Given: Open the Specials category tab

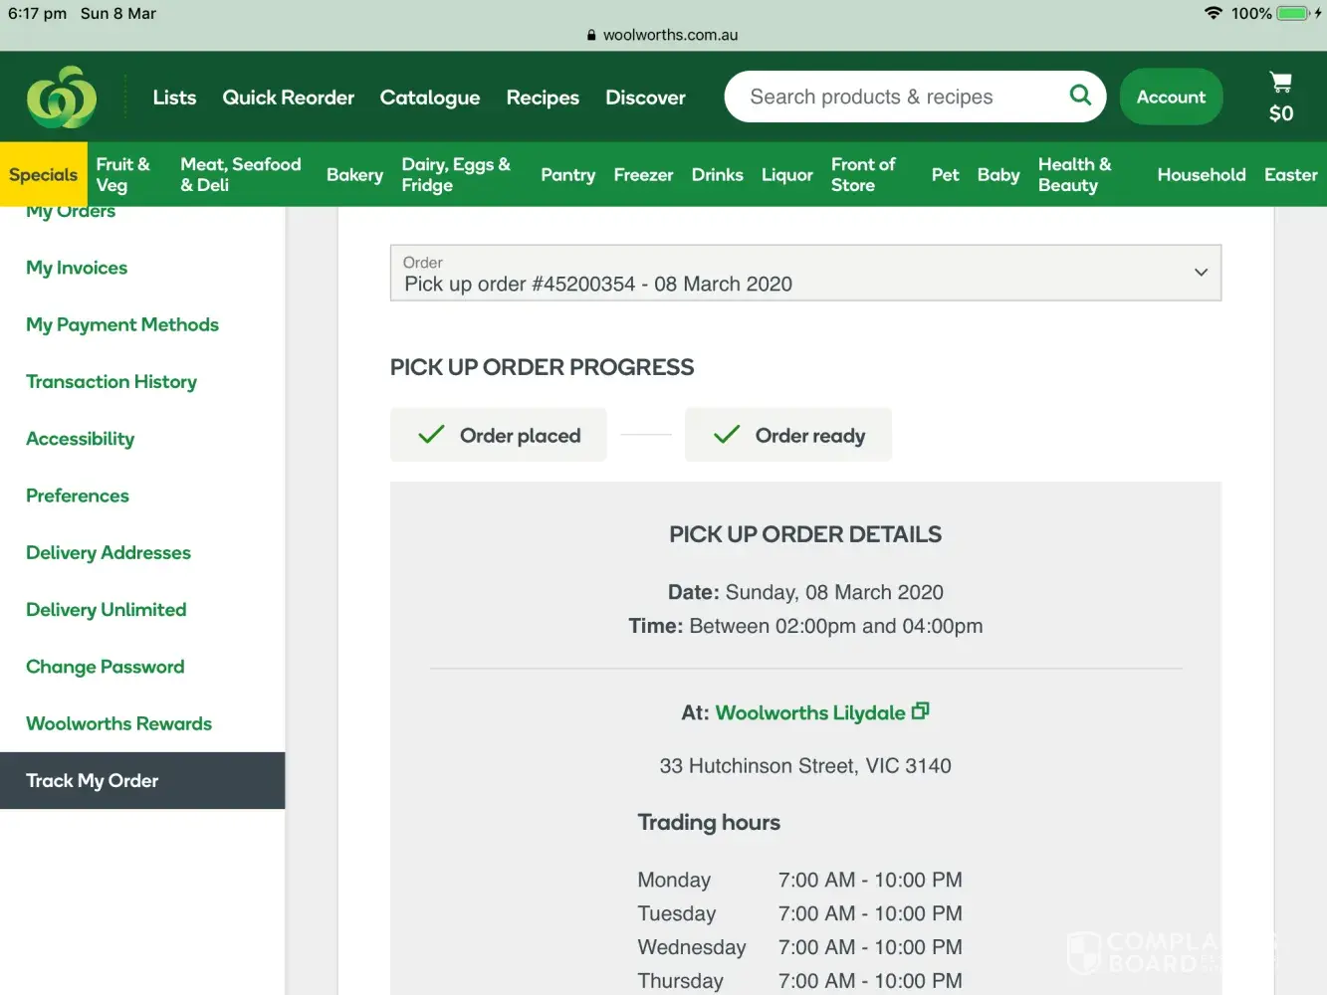Looking at the screenshot, I should [x=43, y=175].
